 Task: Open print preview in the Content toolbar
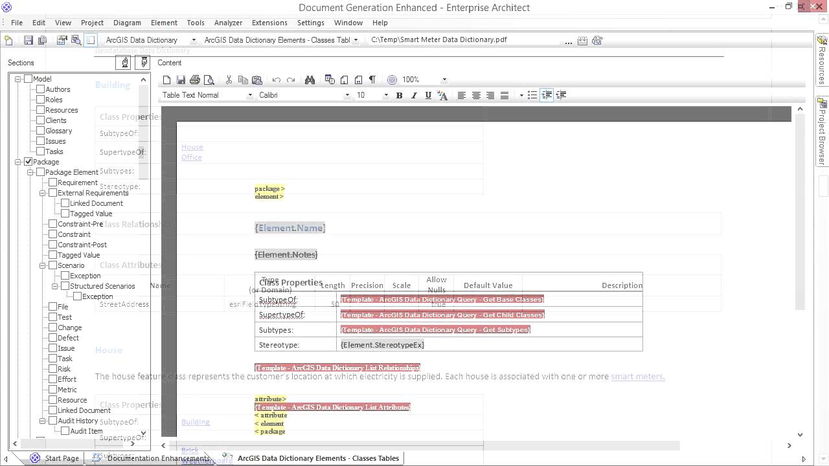pyautogui.click(x=209, y=80)
